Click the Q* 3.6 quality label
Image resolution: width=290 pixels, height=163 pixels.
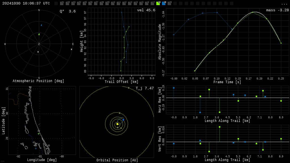(x=67, y=11)
